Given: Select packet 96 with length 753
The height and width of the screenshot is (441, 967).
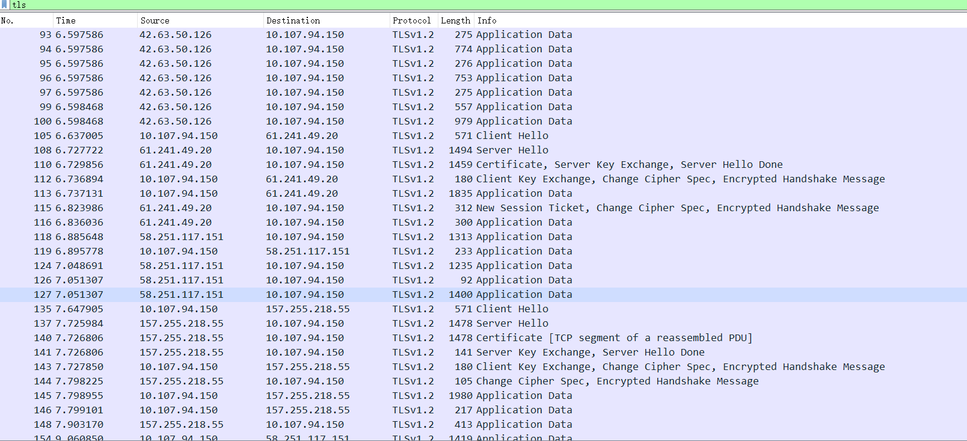Looking at the screenshot, I should click(483, 78).
